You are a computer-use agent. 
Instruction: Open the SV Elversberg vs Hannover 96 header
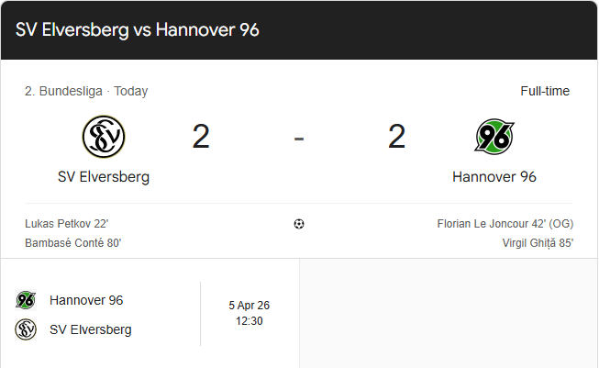[x=138, y=29]
